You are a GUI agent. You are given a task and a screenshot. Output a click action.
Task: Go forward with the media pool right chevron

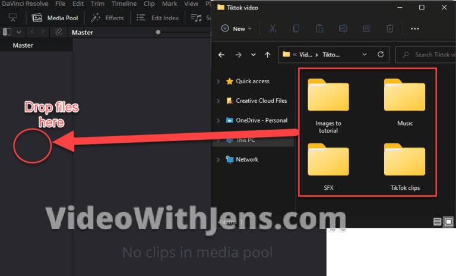(43, 32)
